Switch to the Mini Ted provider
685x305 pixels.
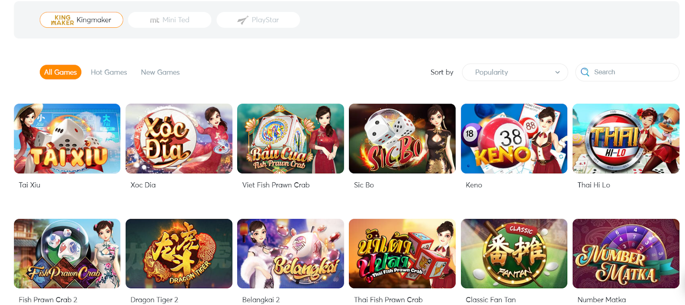(170, 20)
